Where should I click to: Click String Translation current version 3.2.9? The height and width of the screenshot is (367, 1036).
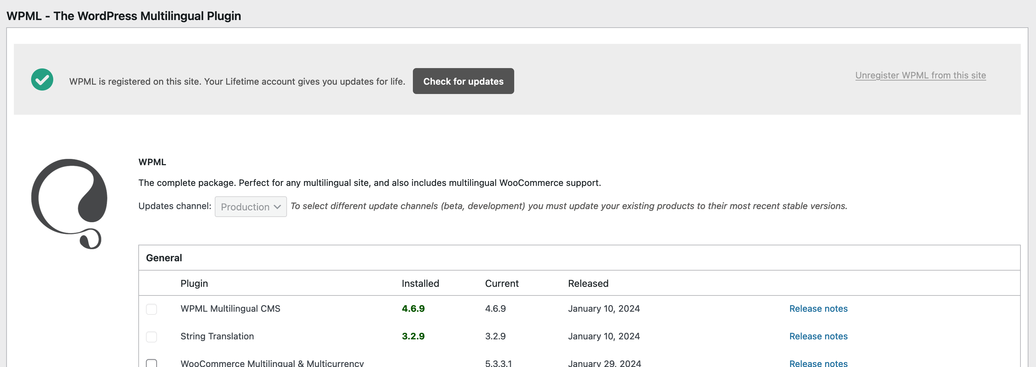[496, 336]
